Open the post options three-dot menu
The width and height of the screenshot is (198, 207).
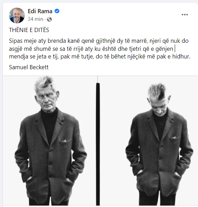click(185, 15)
